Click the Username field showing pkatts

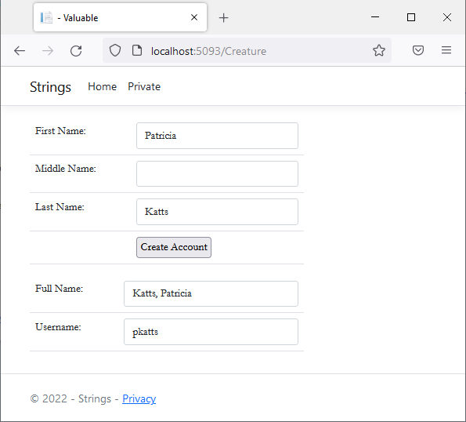(211, 332)
